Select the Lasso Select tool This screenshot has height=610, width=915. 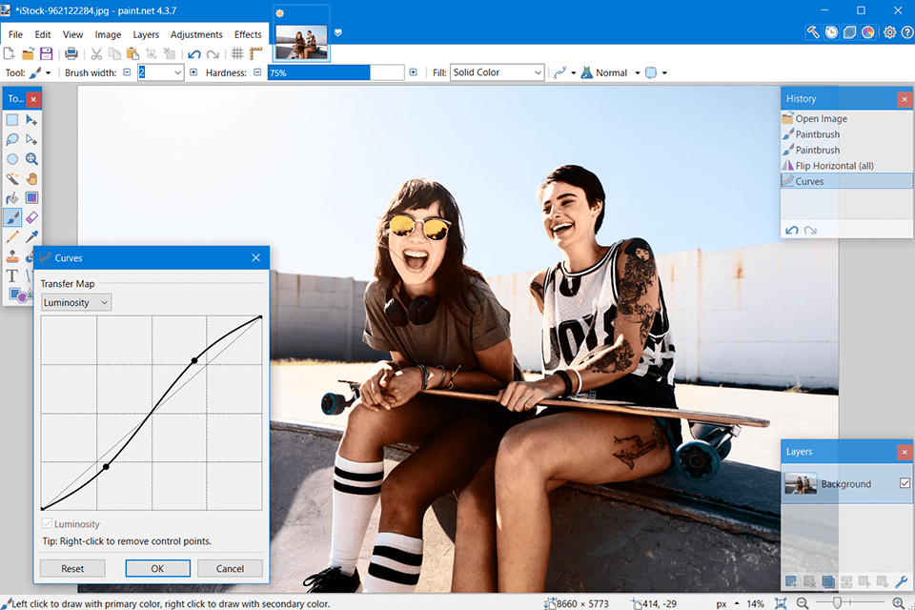tap(12, 139)
